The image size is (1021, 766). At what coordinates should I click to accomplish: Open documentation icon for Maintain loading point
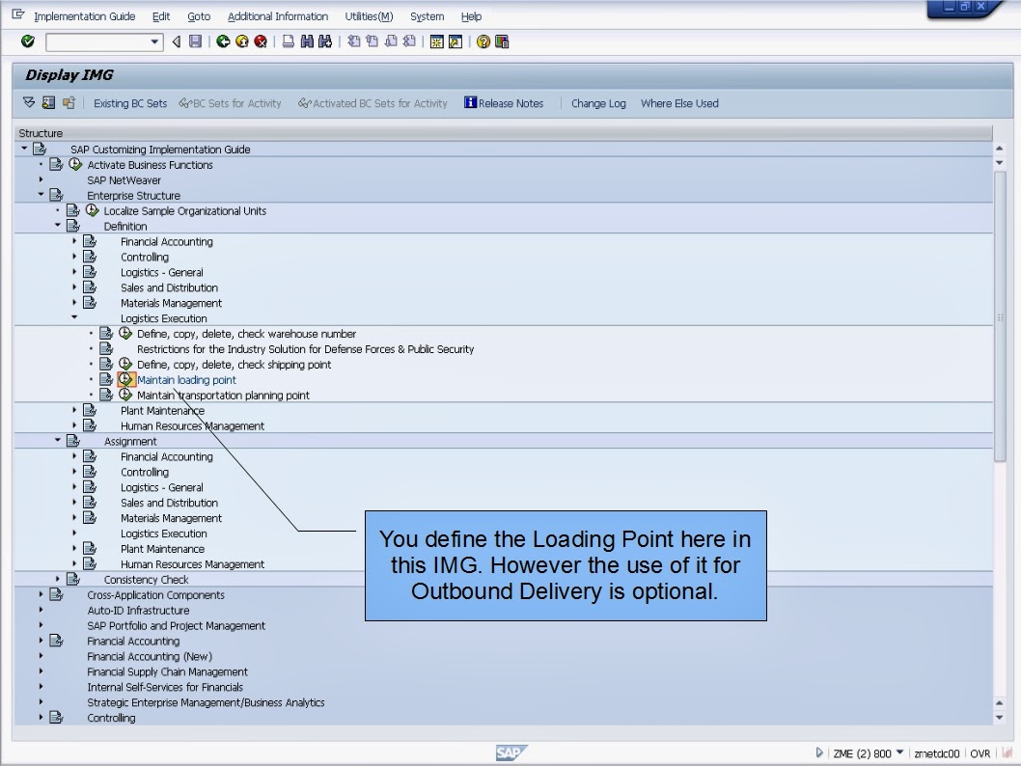tap(106, 380)
